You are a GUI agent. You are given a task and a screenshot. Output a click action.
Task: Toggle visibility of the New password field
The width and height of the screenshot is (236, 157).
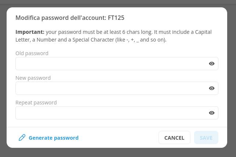[x=212, y=88]
